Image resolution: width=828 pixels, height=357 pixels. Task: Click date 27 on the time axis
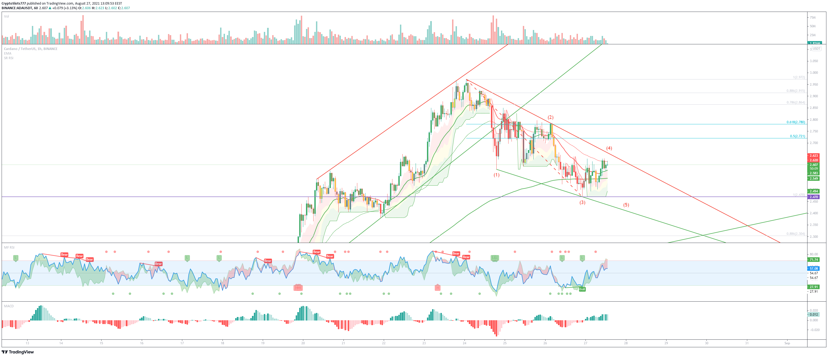point(585,343)
